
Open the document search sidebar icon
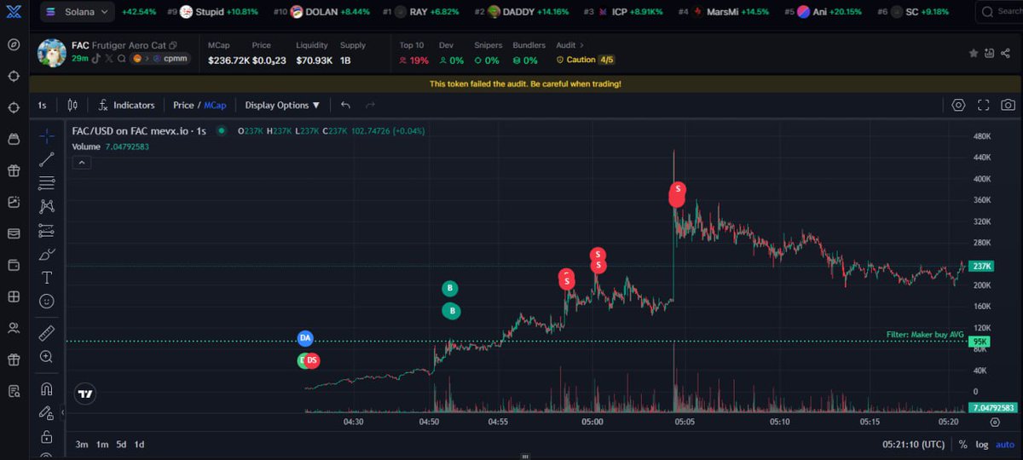tap(14, 391)
